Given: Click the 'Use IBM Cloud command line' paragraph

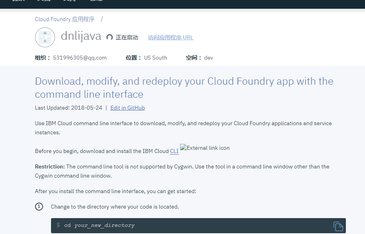Looking at the screenshot, I should click(183, 128).
